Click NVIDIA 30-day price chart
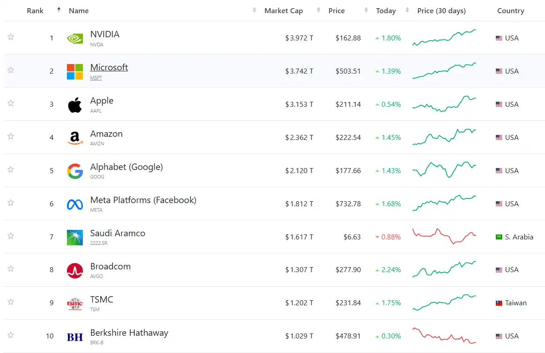The height and width of the screenshot is (353, 545). click(444, 37)
